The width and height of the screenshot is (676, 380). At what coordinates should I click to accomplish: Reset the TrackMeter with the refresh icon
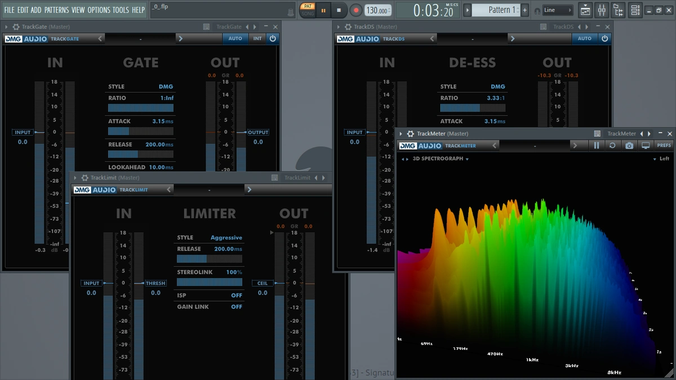612,145
